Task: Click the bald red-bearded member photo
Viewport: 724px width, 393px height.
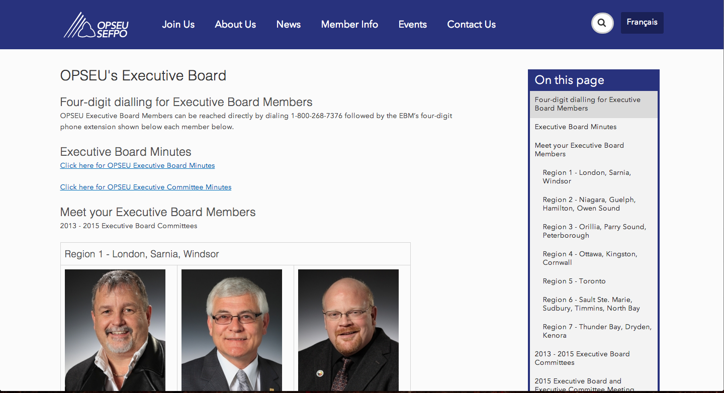Action: tap(348, 330)
